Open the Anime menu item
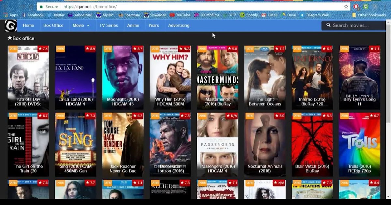The image size is (391, 205). pyautogui.click(x=133, y=25)
